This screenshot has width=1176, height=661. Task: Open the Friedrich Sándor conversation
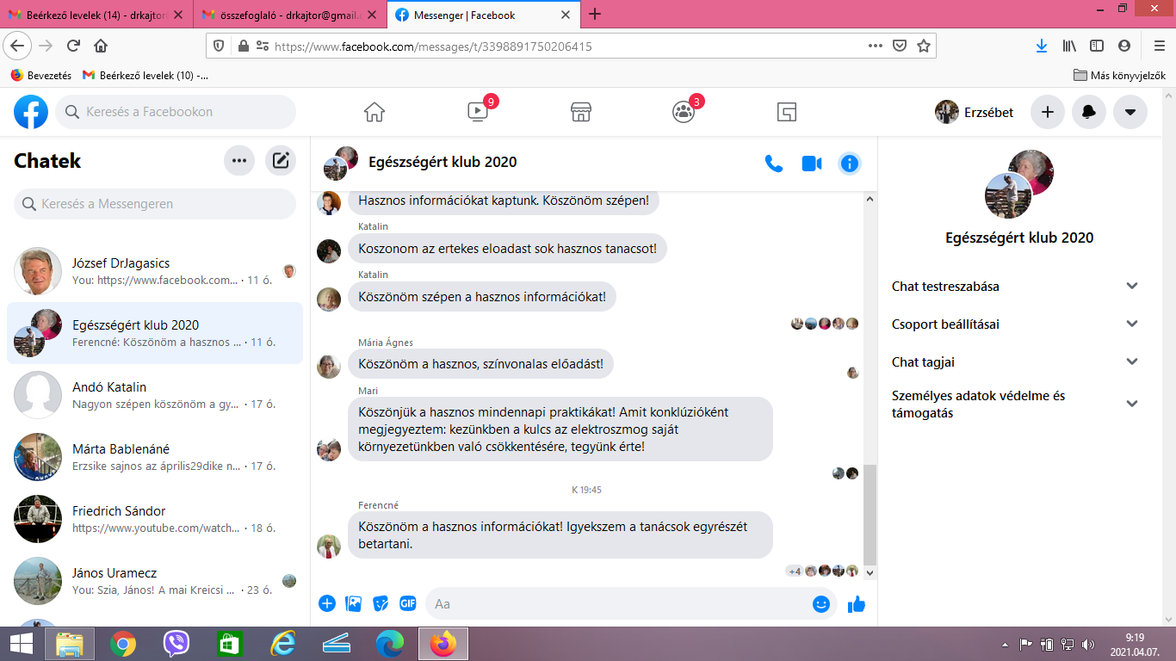155,519
